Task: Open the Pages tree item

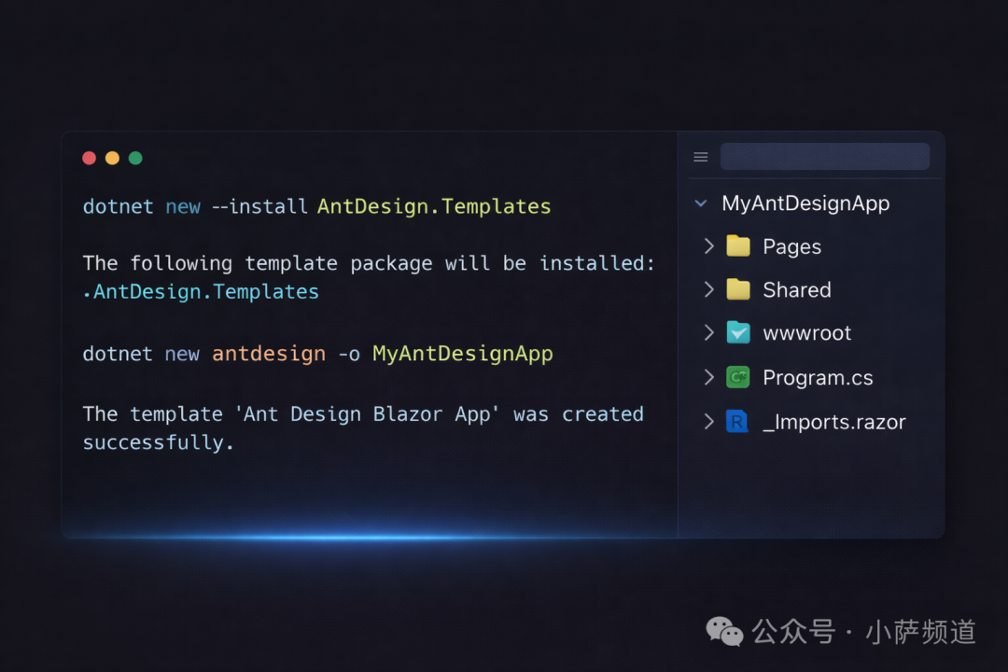Action: point(792,247)
